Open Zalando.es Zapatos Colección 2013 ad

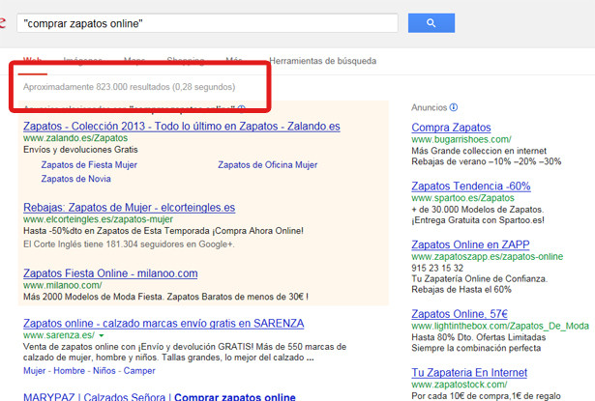click(181, 127)
